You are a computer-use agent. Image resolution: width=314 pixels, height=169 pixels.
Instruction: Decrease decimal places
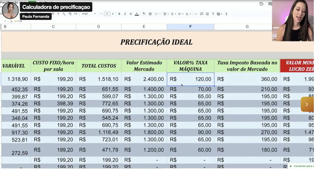coord(64,14)
